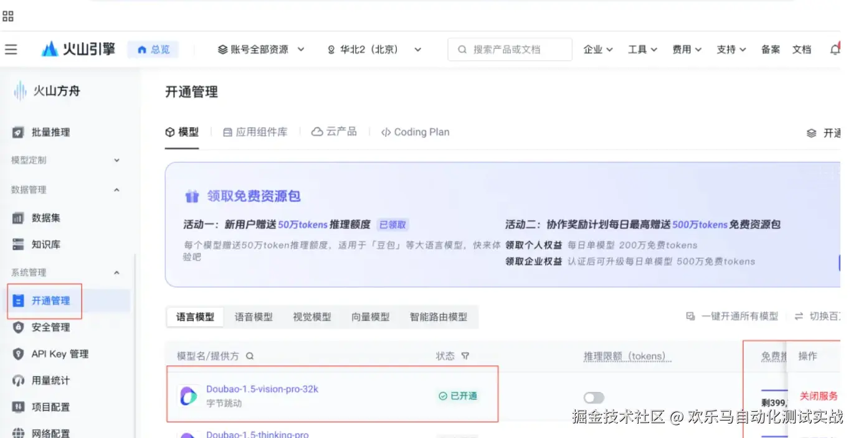856x438 pixels.
Task: Select the 语言模型 tab
Action: [x=195, y=317]
